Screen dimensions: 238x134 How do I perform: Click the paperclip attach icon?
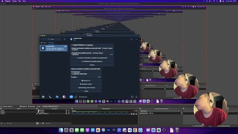pos(76,97)
